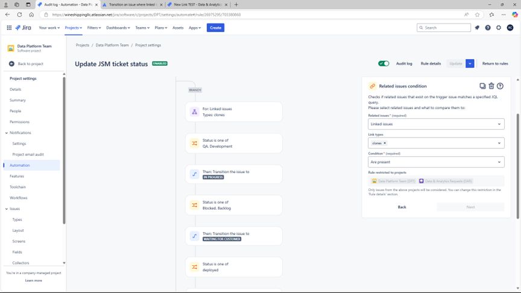Open the Apps menu
Screen dimensions: 521x293
195,28
